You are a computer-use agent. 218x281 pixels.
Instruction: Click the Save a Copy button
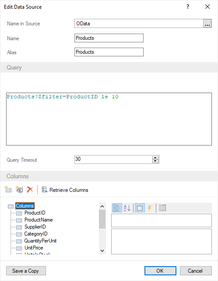(26, 271)
